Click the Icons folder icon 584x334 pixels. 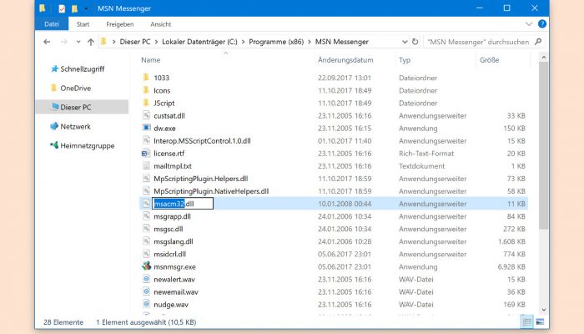pos(146,90)
